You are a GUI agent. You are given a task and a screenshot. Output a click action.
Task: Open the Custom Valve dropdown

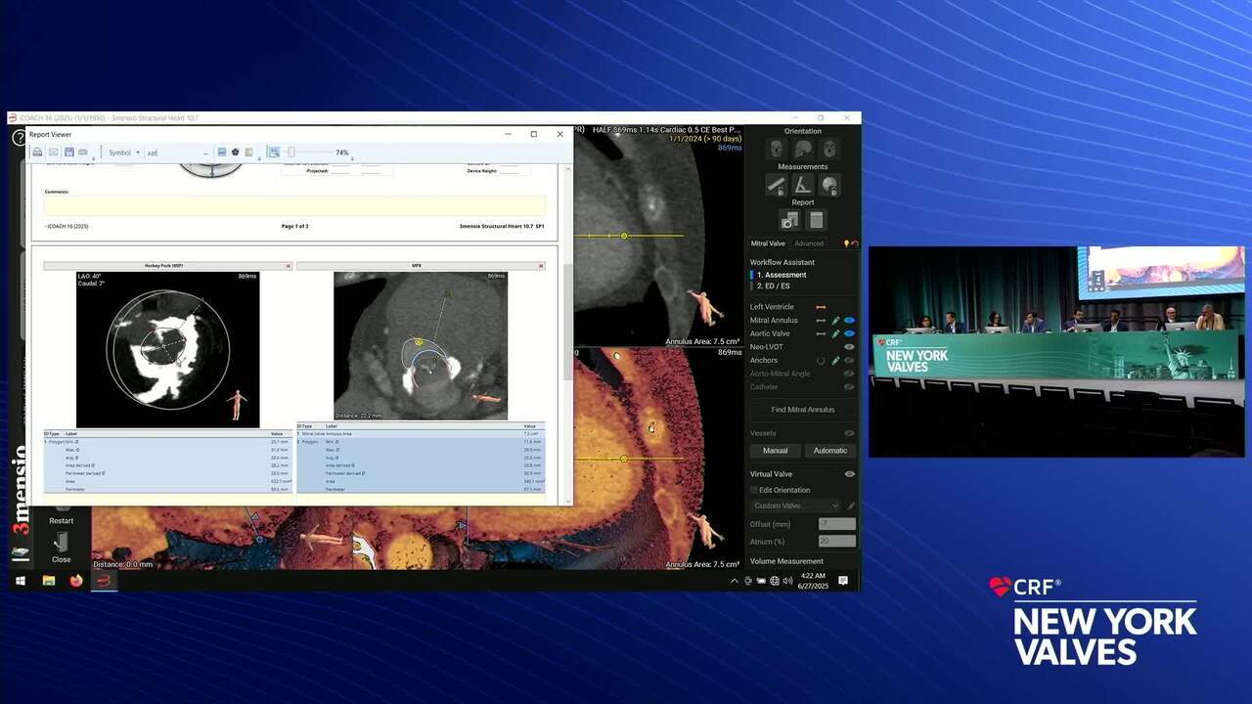795,506
